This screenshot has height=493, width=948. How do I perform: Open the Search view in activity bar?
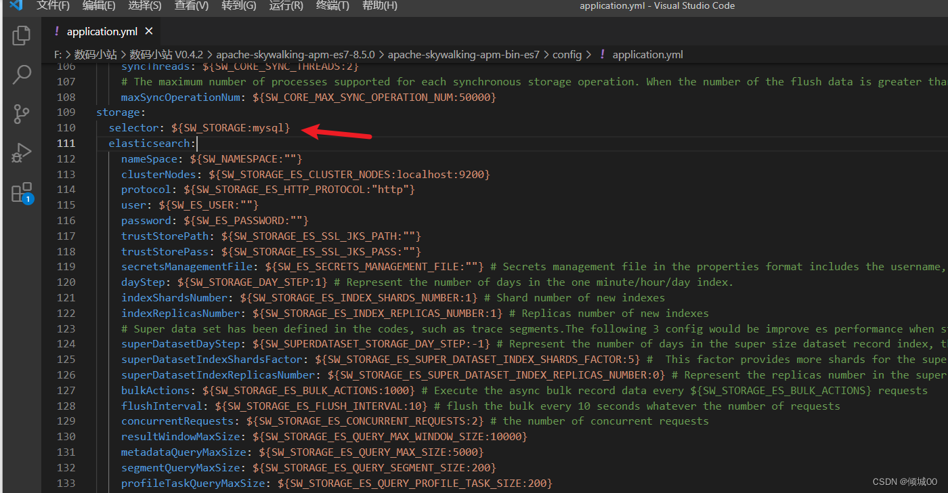pyautogui.click(x=22, y=74)
